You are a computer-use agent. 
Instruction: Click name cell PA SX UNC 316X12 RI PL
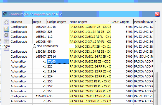[x=90, y=37]
